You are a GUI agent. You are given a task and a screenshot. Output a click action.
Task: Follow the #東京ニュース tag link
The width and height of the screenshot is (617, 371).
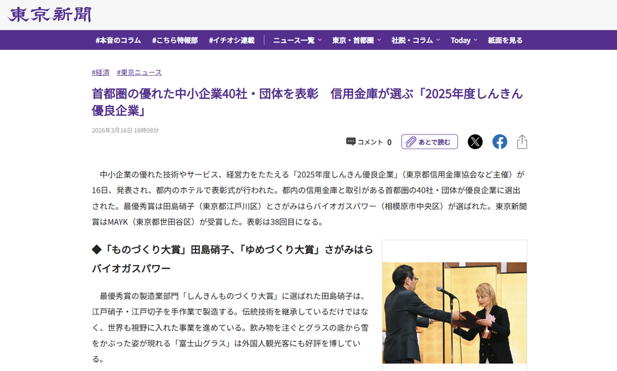coord(139,72)
